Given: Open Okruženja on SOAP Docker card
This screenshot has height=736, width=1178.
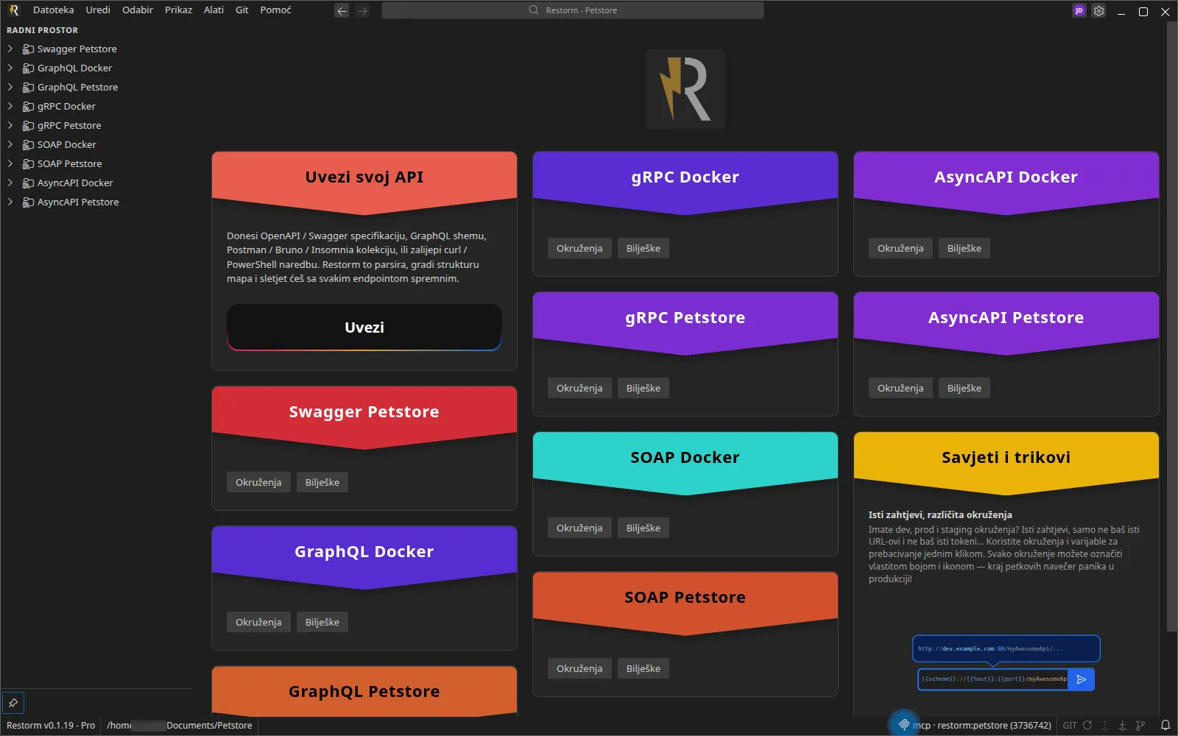Looking at the screenshot, I should [579, 528].
